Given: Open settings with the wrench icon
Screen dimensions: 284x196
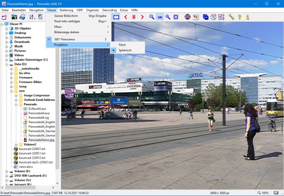Looking at the screenshot, I should click(x=231, y=17).
